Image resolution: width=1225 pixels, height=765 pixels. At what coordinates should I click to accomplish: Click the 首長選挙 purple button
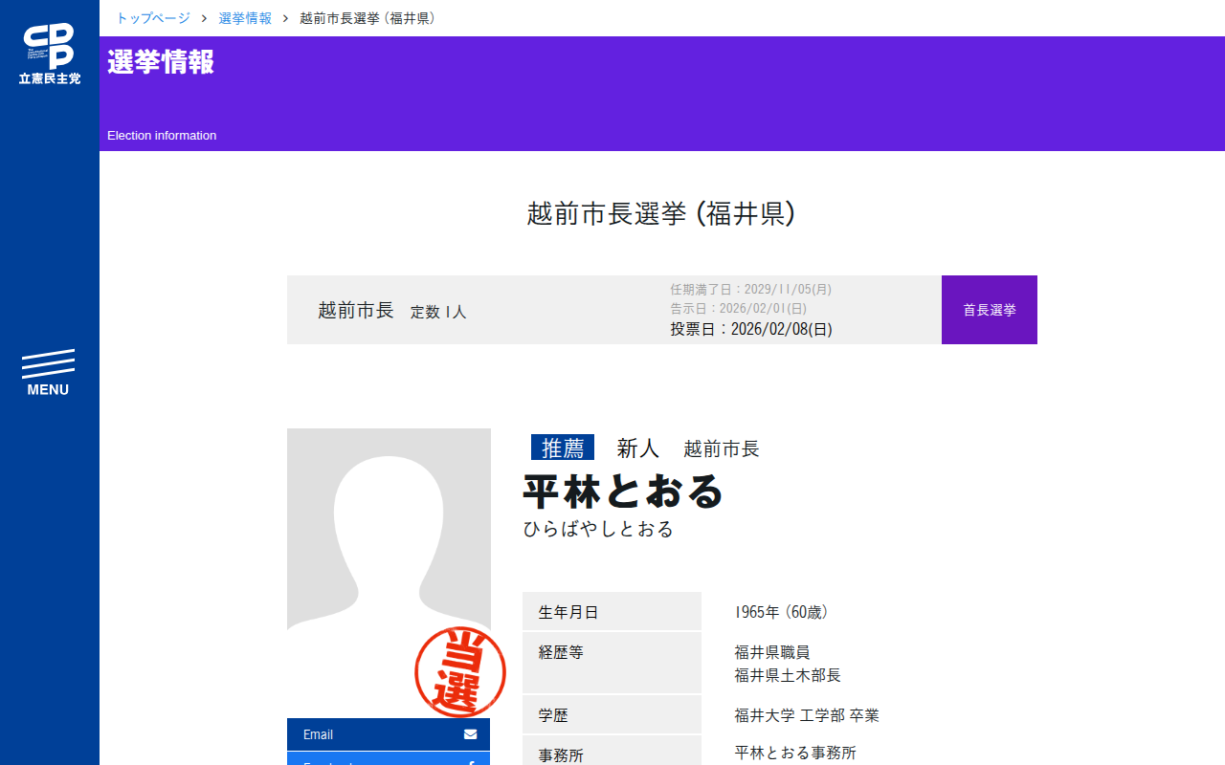click(x=990, y=310)
